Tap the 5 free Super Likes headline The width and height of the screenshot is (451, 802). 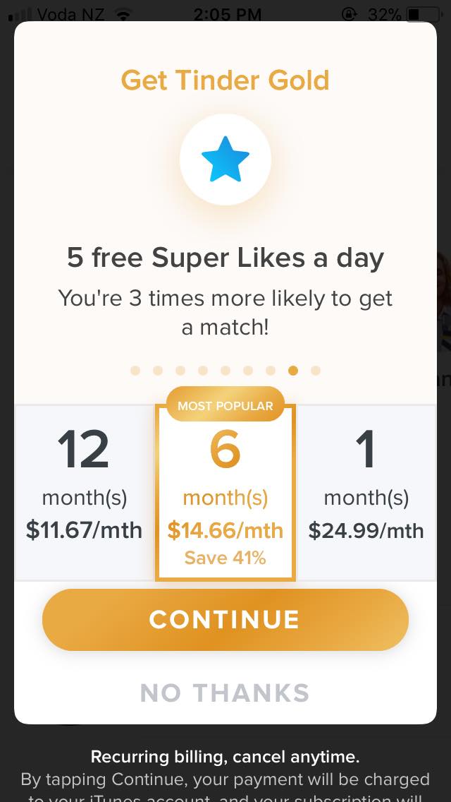point(225,258)
